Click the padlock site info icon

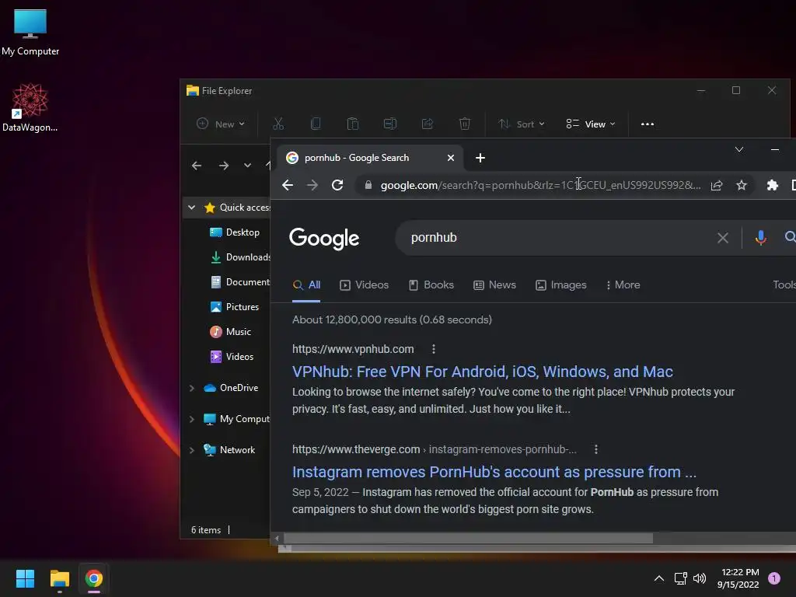368,185
